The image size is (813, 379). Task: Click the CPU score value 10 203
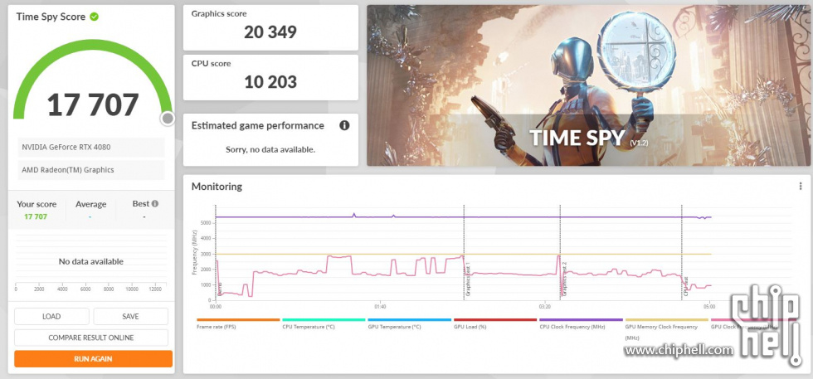click(270, 82)
